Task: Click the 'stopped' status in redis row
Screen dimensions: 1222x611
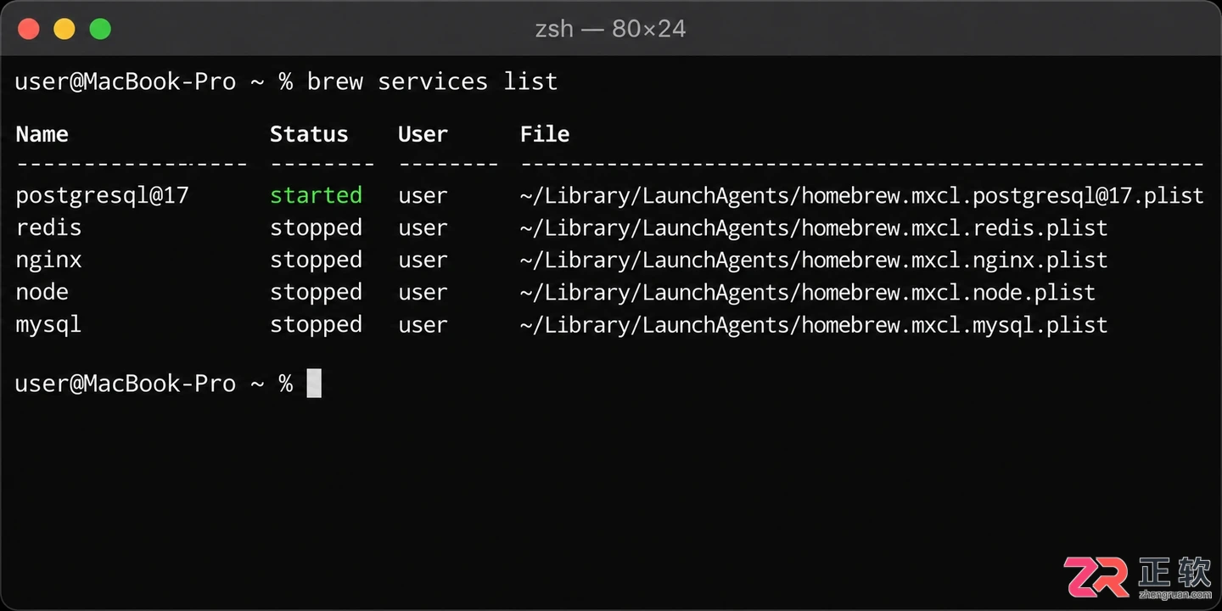Action: point(316,228)
